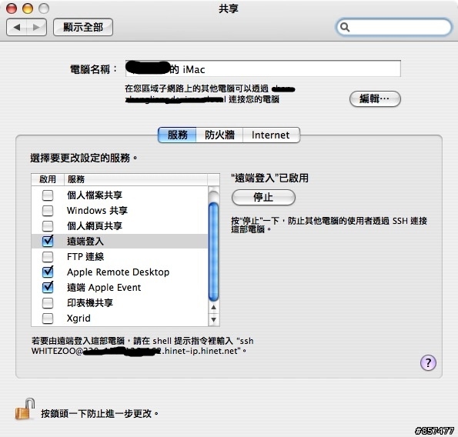Click the scroll down arrow
Viewport: 458px width, 437px height.
click(214, 320)
